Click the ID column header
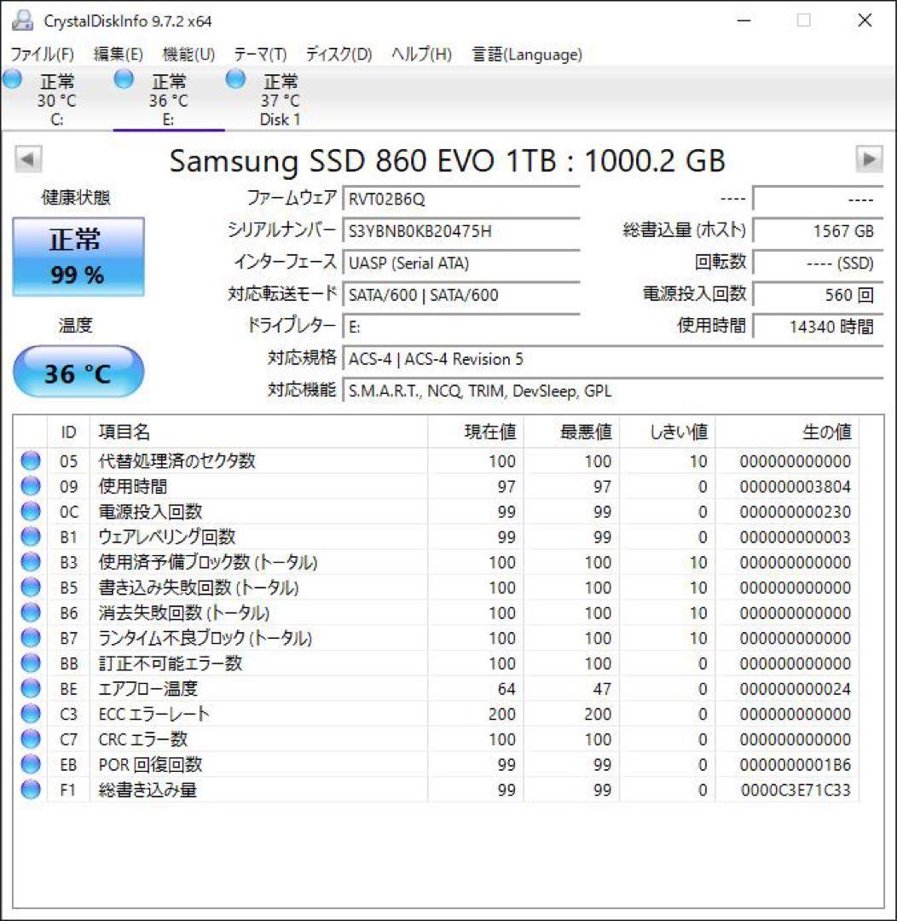 [x=68, y=432]
